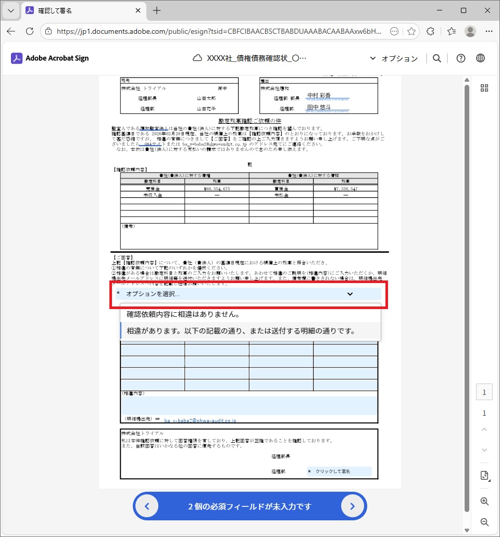Expand the オプション menu in header
The image size is (500, 537).
coord(394,58)
